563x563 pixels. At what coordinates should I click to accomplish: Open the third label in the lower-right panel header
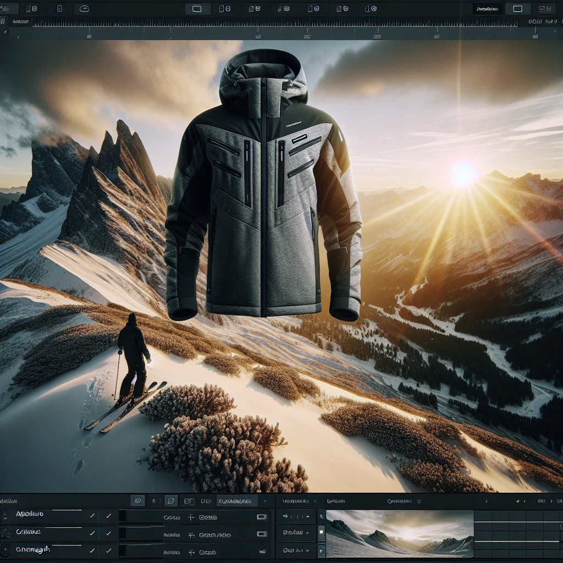399,501
